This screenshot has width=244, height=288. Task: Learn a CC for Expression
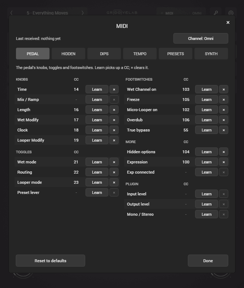[207, 162]
